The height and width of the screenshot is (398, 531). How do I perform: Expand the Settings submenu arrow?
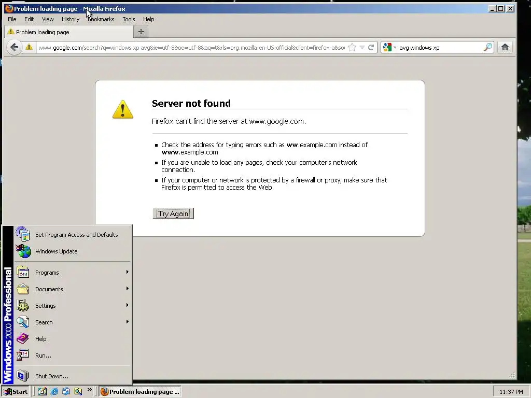tap(127, 305)
